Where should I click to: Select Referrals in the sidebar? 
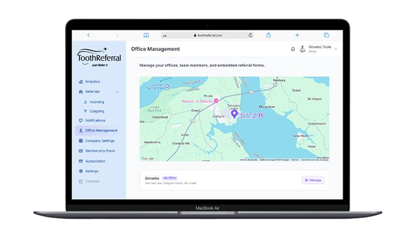[92, 92]
